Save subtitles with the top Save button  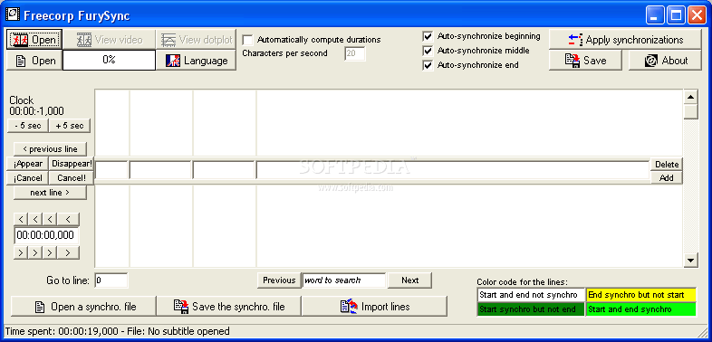585,61
